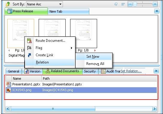Open the General tab

(x=13, y=71)
